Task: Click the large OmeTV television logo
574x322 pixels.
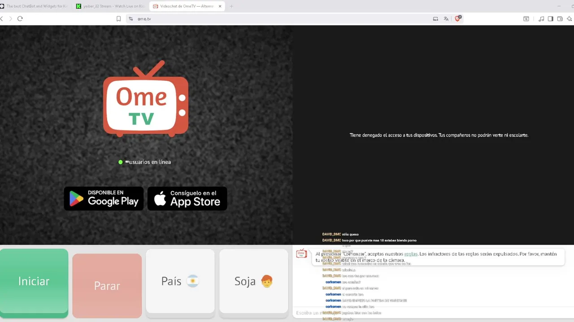Action: 146,99
